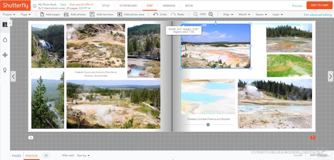Click the 88 photos count badge

[x=46, y=156]
